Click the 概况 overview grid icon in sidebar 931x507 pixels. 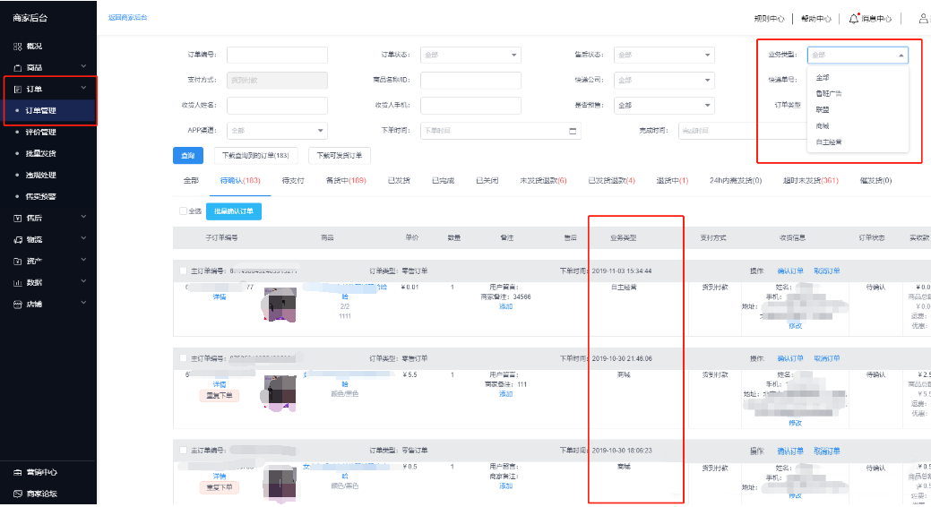coord(18,47)
